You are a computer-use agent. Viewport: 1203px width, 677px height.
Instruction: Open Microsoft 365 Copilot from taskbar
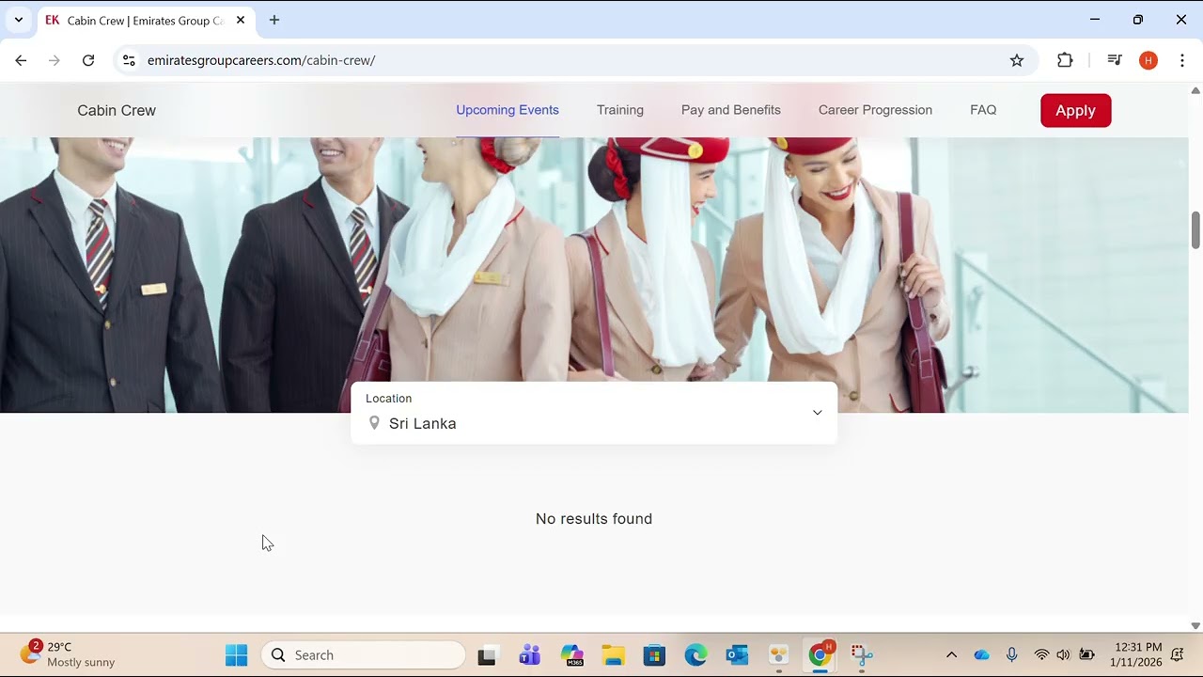pyautogui.click(x=571, y=655)
